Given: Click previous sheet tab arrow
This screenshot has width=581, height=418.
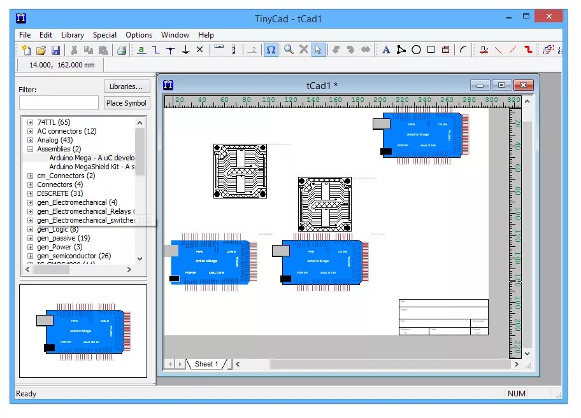Looking at the screenshot, I should click(x=170, y=364).
